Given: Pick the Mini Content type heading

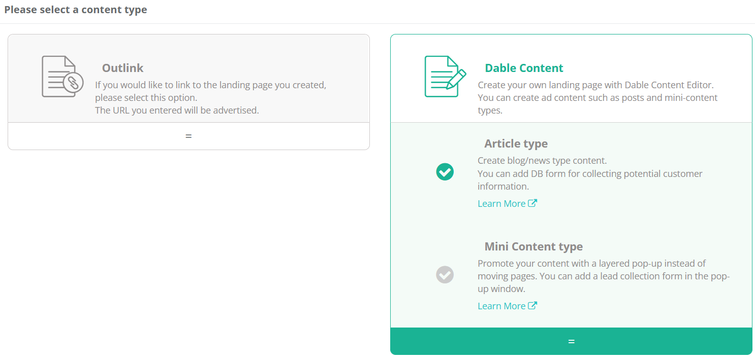Looking at the screenshot, I should pos(533,246).
